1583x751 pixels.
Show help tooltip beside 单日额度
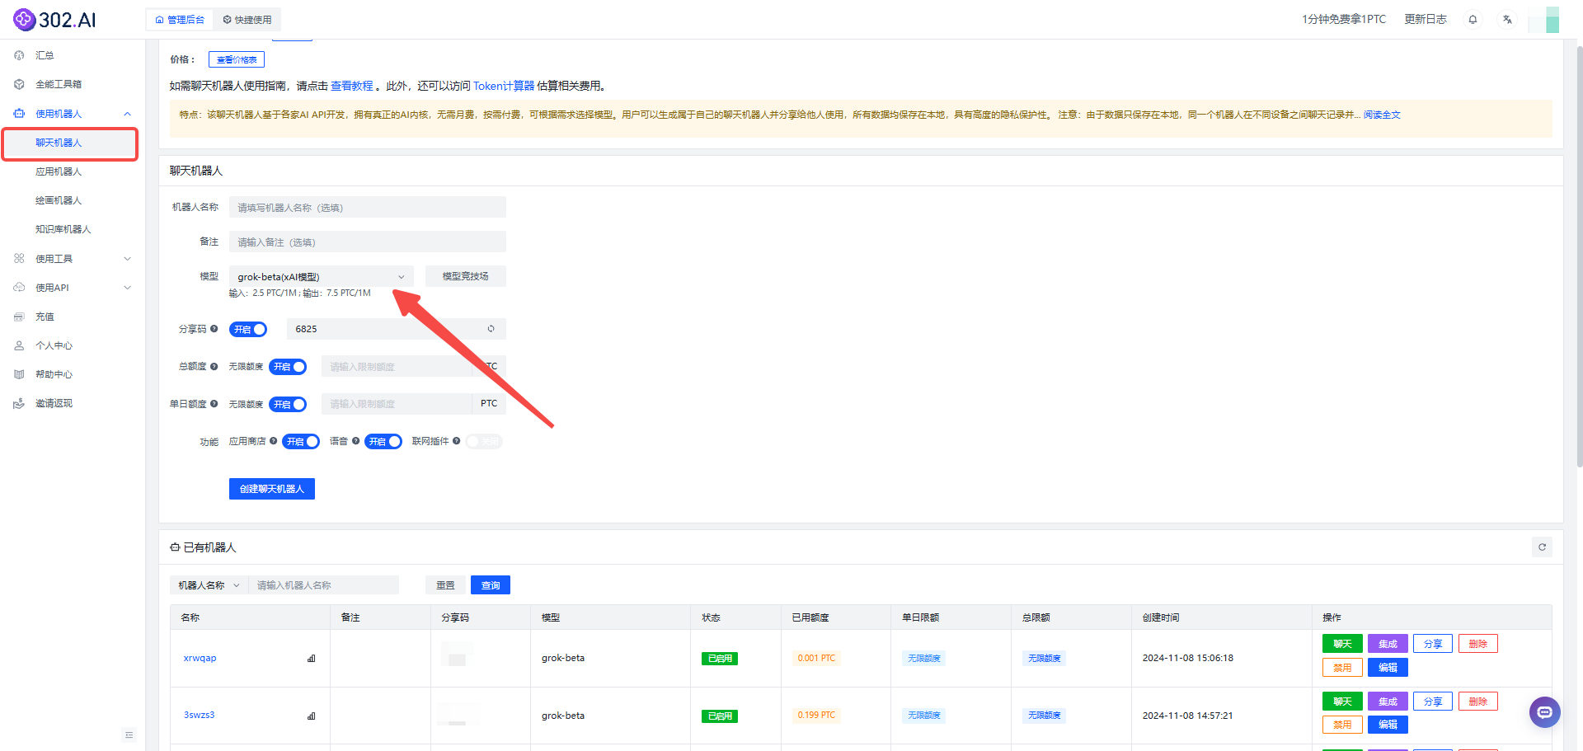(214, 404)
